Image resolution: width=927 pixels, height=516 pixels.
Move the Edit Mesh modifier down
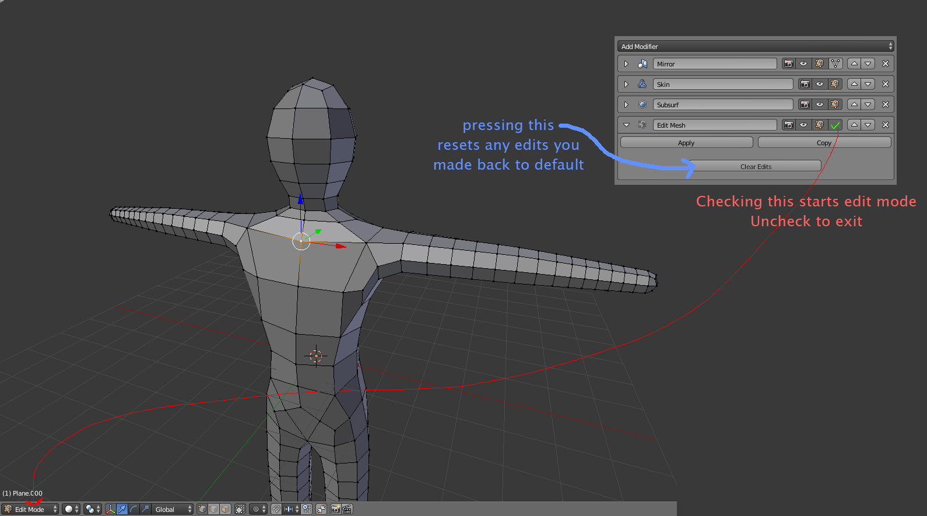pyautogui.click(x=868, y=125)
